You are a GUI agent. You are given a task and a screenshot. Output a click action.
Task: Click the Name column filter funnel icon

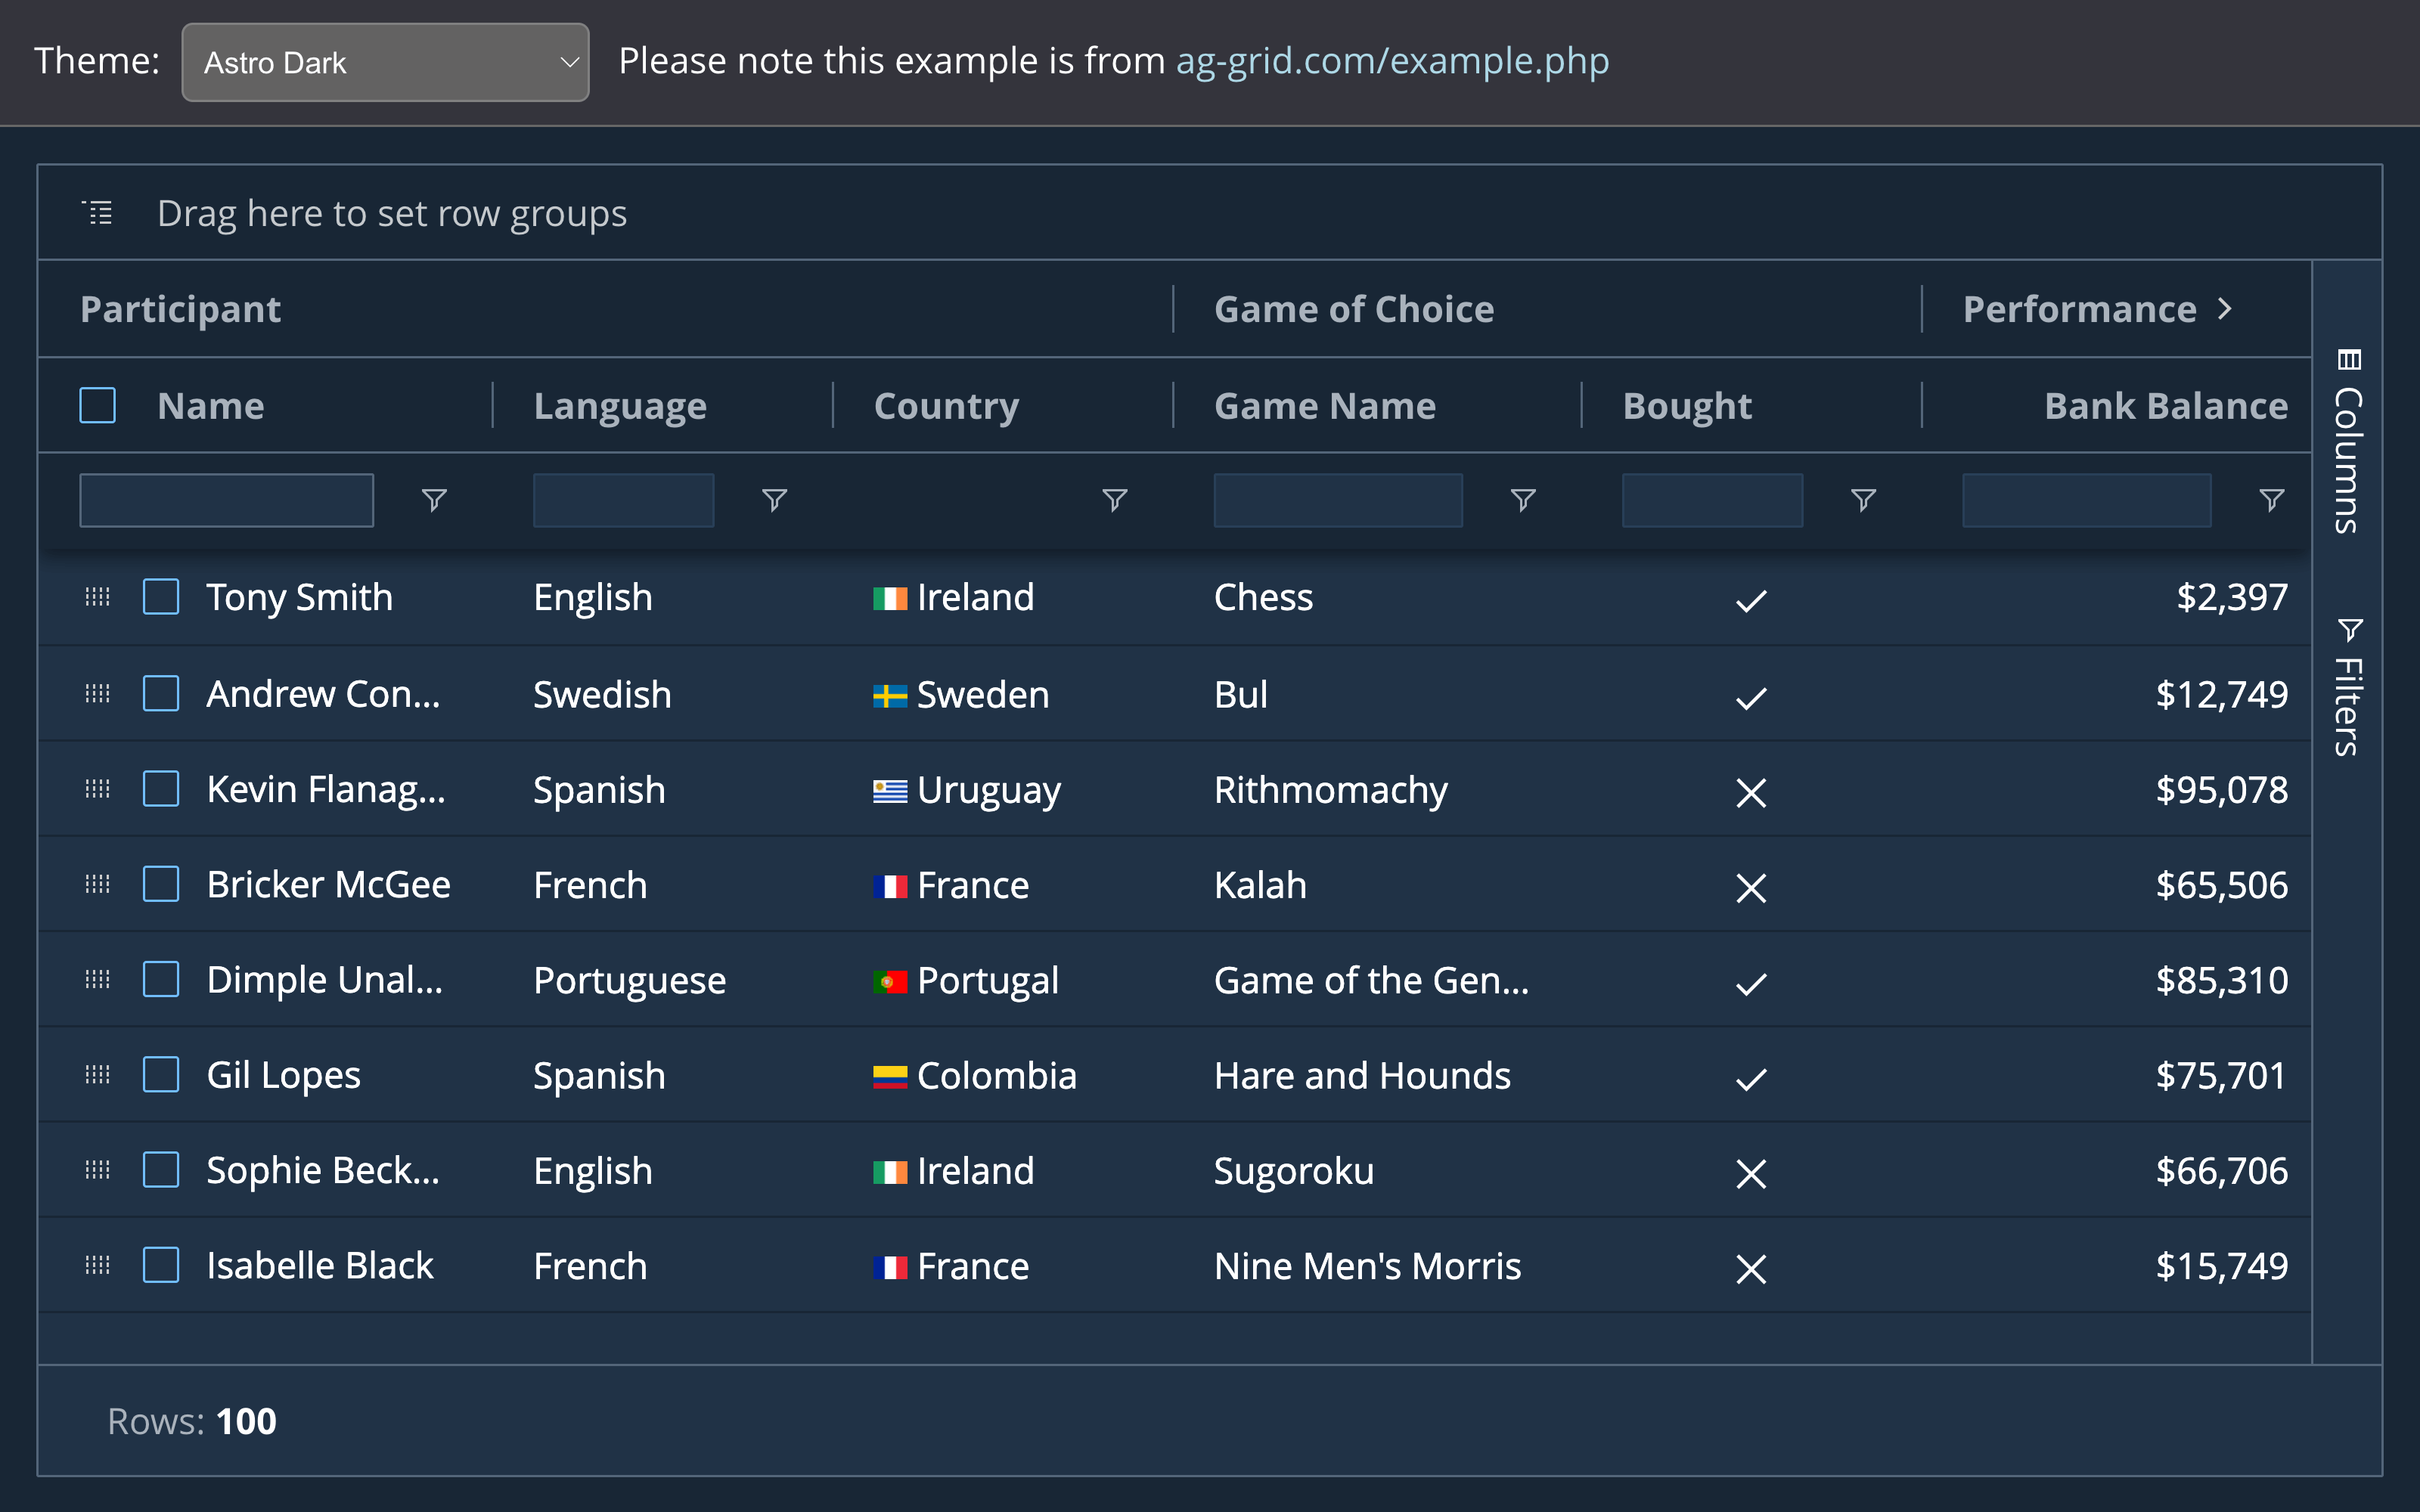(x=434, y=500)
